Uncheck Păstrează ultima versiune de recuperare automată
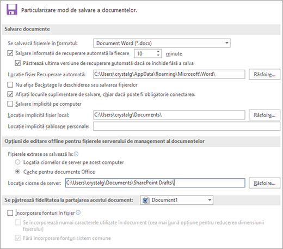The height and width of the screenshot is (249, 283). pyautogui.click(x=18, y=63)
